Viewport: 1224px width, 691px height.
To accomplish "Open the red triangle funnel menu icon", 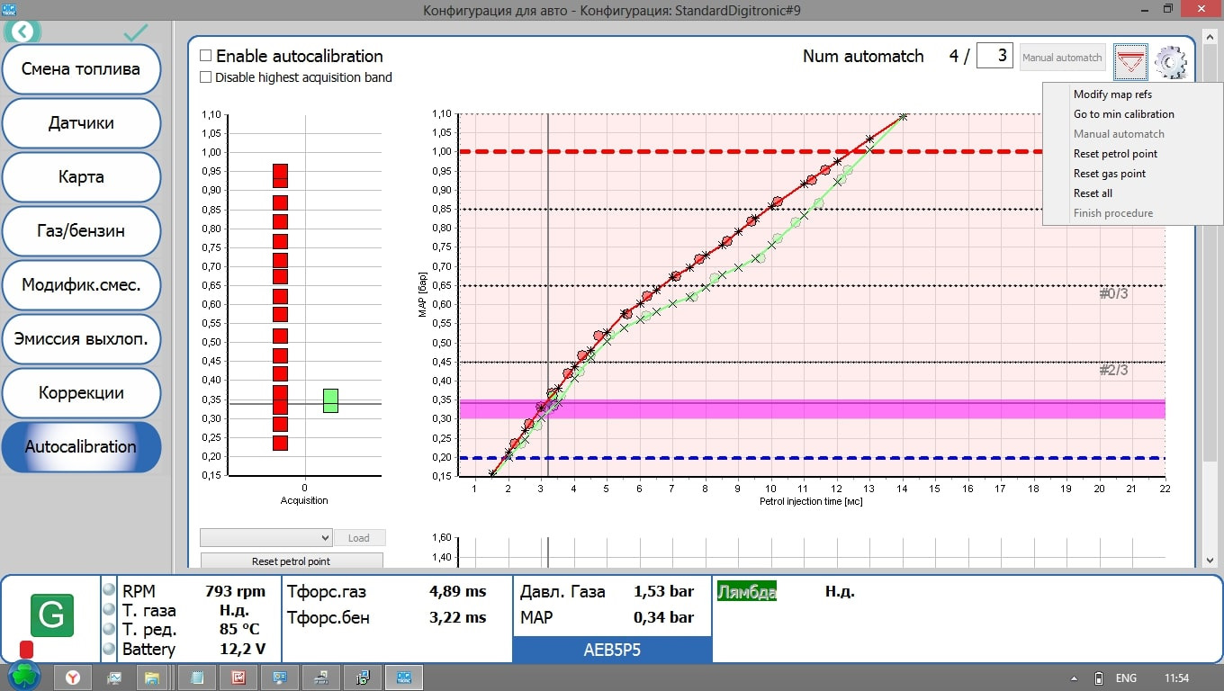I will pyautogui.click(x=1130, y=61).
